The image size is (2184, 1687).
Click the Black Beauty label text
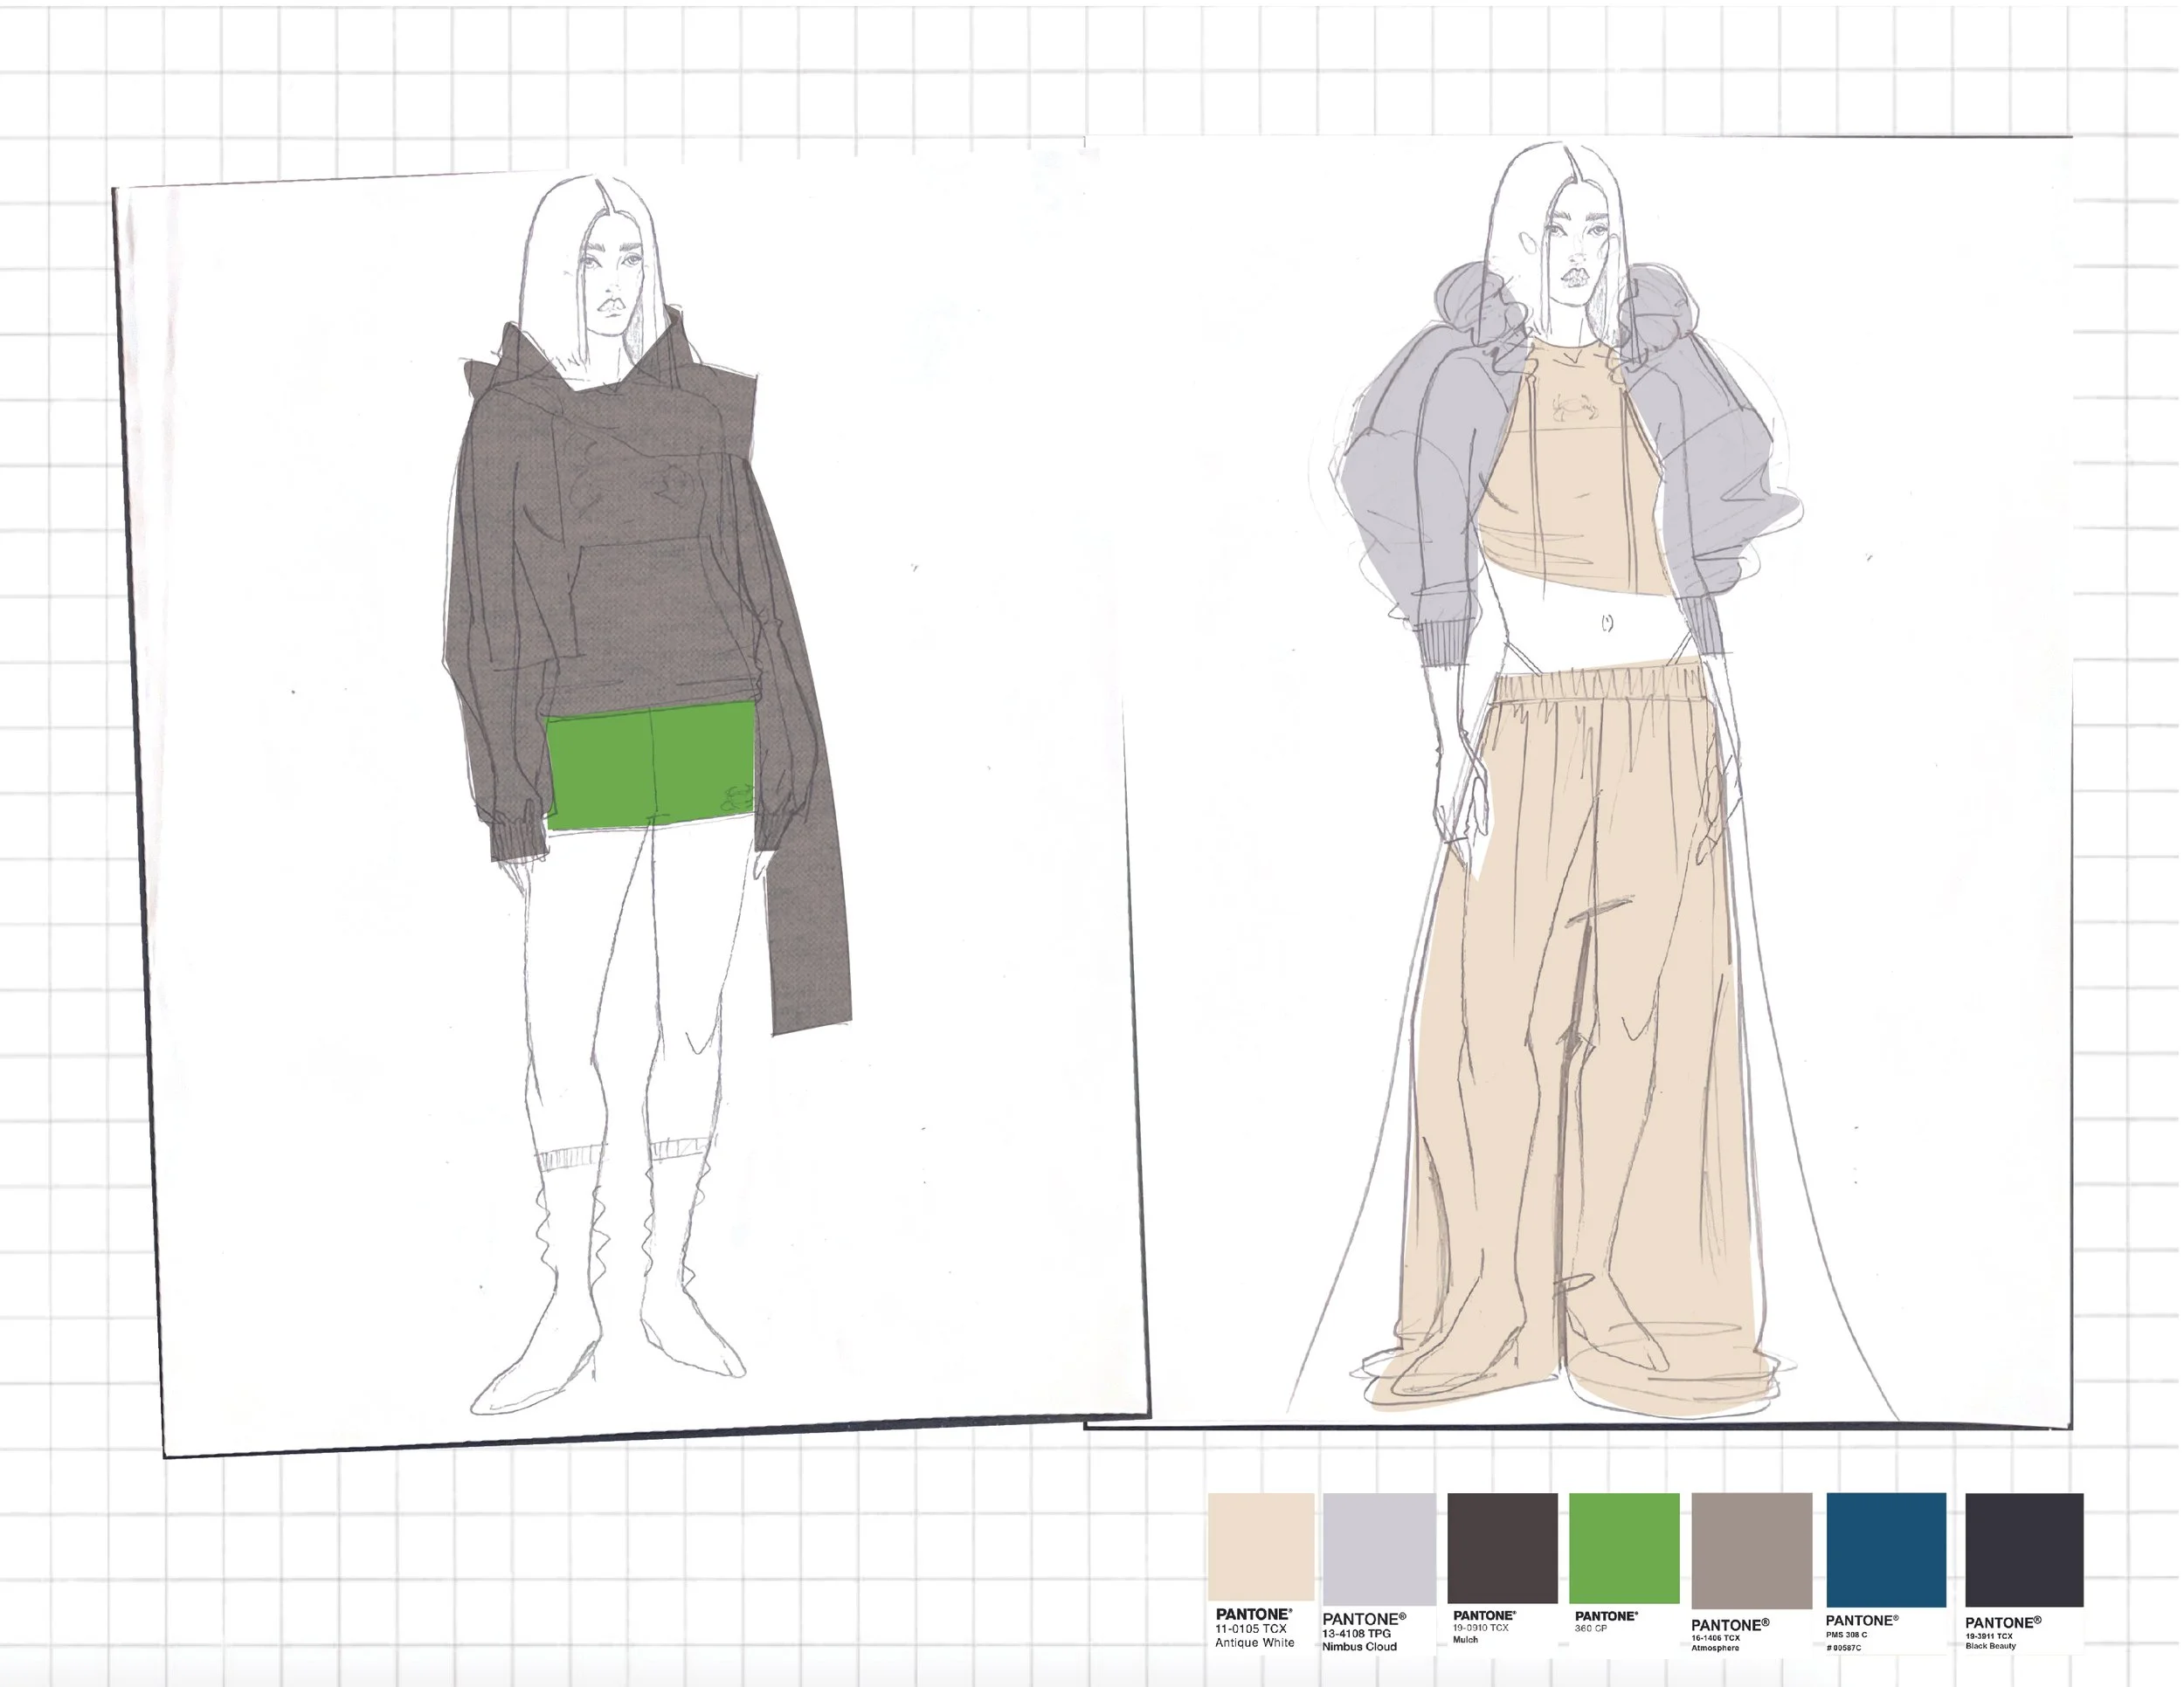point(1990,1646)
